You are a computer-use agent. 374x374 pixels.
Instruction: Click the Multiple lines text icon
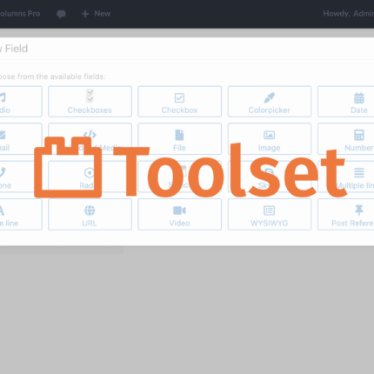[x=359, y=173]
